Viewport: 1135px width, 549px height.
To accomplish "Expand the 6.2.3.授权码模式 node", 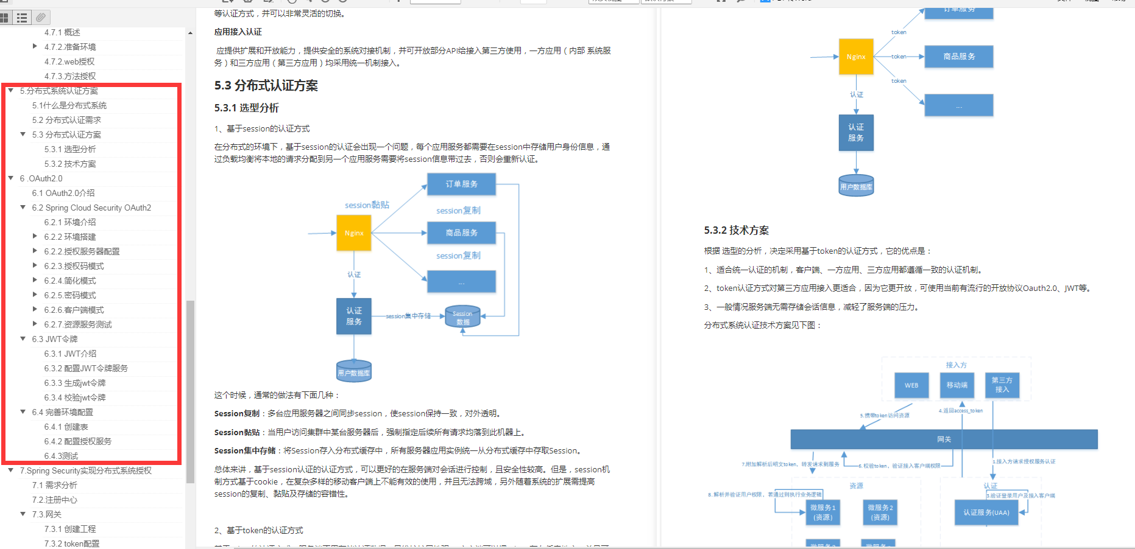I will pos(35,265).
